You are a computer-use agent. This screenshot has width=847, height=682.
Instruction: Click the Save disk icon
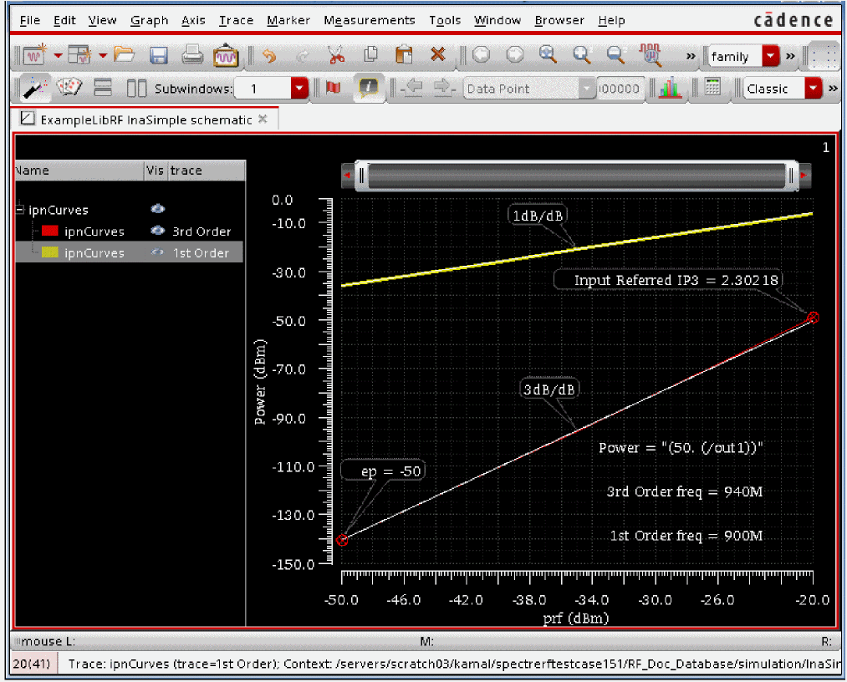click(x=159, y=55)
